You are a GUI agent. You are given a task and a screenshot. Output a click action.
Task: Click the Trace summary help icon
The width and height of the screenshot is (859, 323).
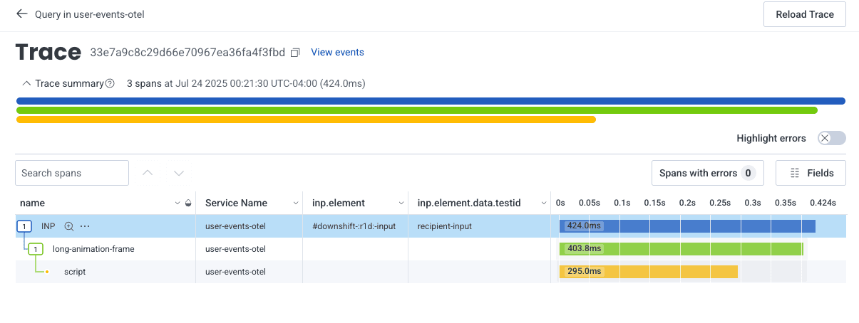(x=110, y=84)
